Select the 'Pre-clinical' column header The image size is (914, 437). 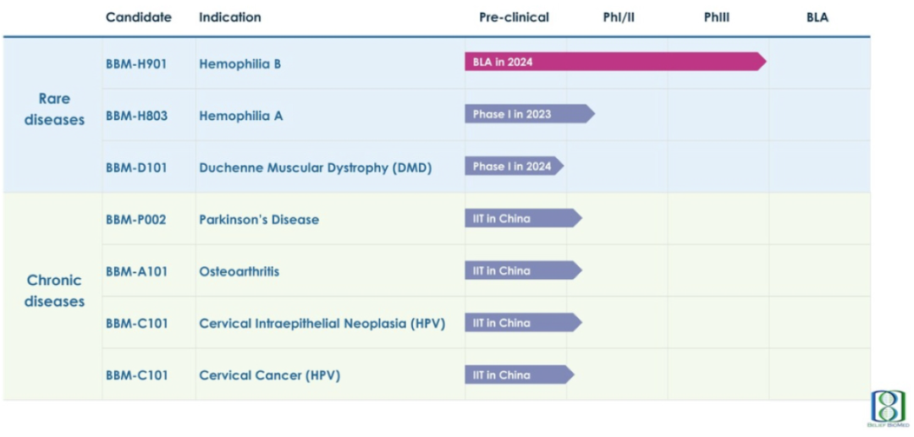(514, 17)
